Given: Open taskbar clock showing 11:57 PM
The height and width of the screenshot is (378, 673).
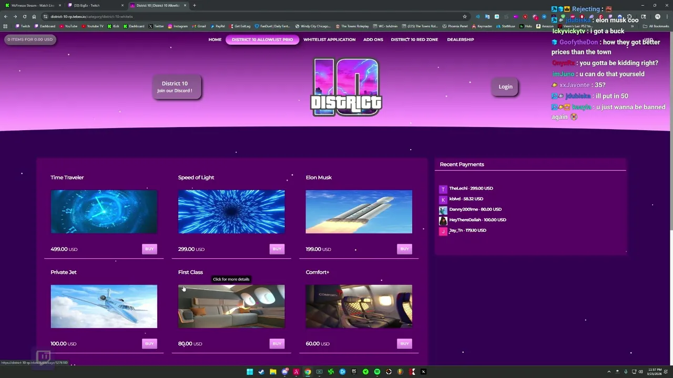Looking at the screenshot, I should point(655,372).
